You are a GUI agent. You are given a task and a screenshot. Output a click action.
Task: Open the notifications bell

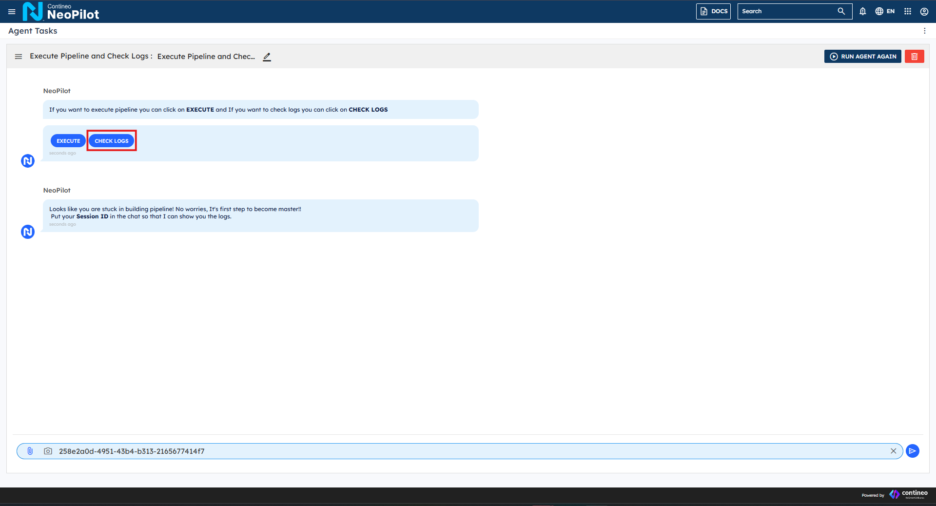[863, 11]
